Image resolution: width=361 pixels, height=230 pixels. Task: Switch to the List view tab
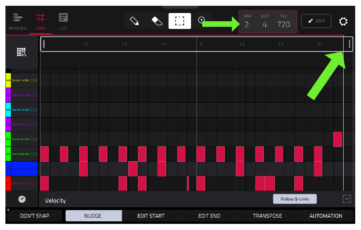pos(63,22)
